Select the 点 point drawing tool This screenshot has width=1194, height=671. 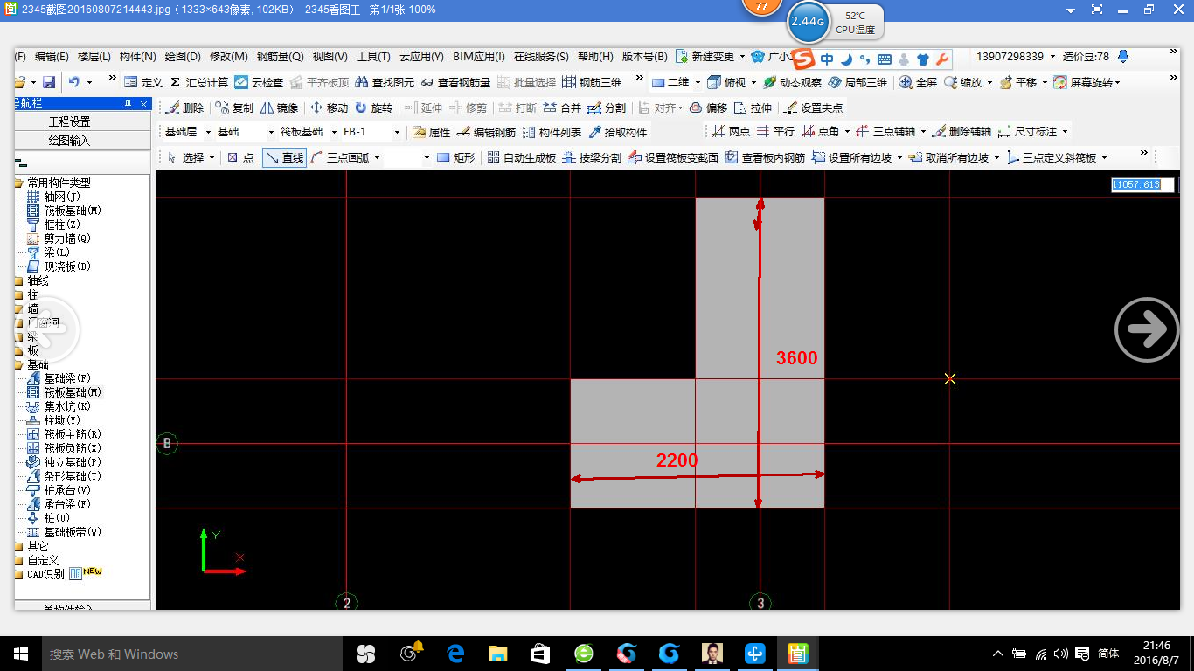point(239,157)
